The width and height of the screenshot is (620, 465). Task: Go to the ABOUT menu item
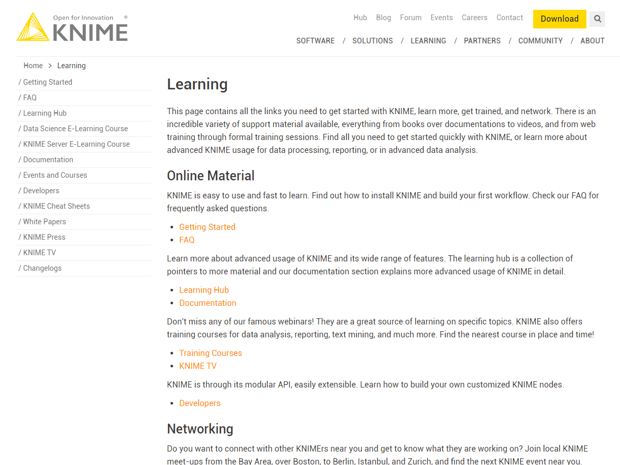(592, 41)
